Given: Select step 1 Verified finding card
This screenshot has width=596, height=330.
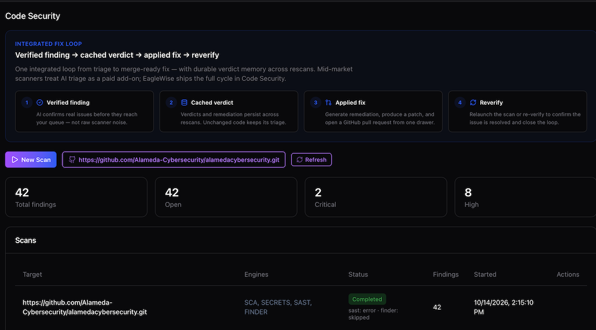Looking at the screenshot, I should pos(84,111).
